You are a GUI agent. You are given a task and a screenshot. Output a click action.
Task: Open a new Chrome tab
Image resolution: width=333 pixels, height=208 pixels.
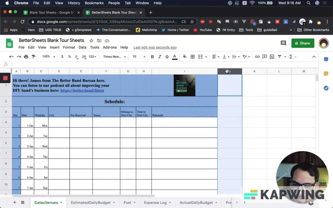[151, 12]
